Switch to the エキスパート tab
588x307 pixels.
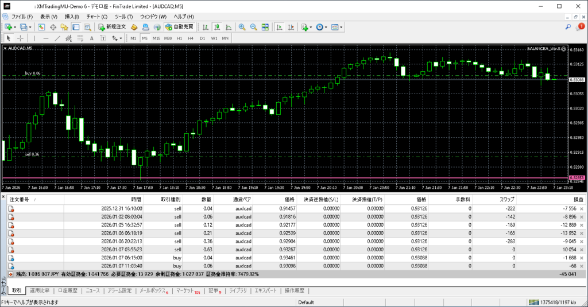pos(266,291)
